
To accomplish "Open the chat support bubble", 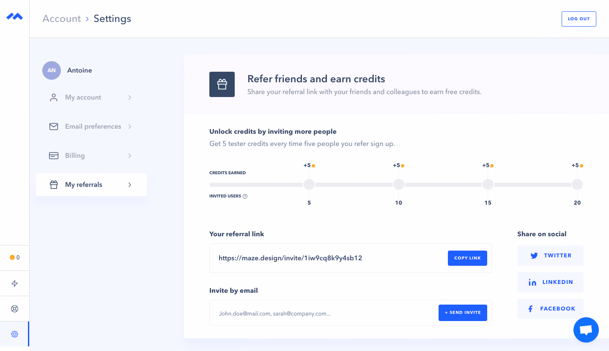I will click(586, 330).
